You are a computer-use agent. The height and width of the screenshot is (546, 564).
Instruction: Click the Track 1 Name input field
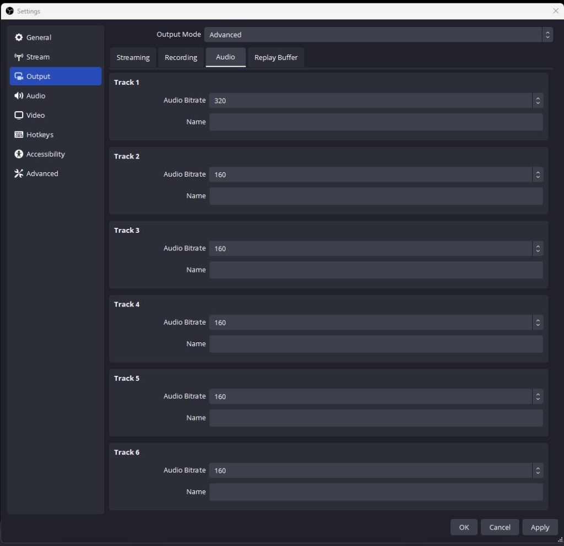point(376,122)
